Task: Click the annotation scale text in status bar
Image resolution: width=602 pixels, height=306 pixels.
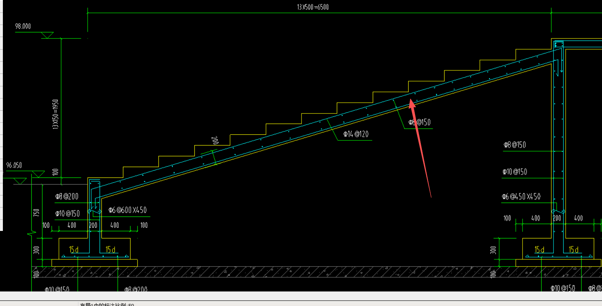Action: (107, 304)
